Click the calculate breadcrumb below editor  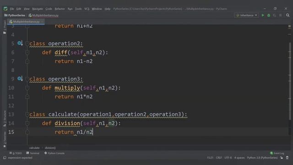tap(34, 148)
